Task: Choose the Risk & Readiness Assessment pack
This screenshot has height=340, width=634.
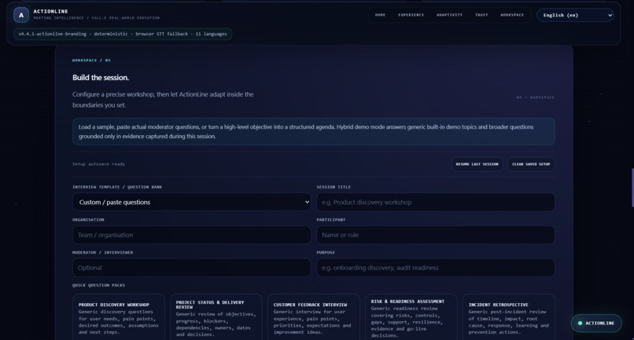Action: point(411,317)
